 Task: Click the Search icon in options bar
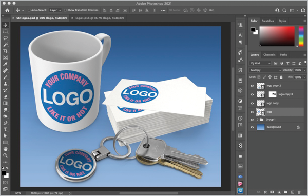(x=284, y=10)
